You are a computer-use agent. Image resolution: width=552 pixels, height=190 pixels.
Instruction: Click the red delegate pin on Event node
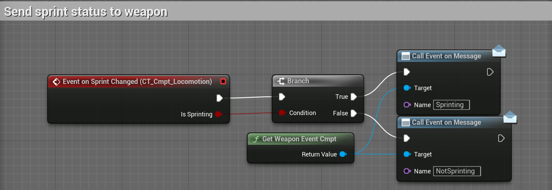(x=223, y=82)
